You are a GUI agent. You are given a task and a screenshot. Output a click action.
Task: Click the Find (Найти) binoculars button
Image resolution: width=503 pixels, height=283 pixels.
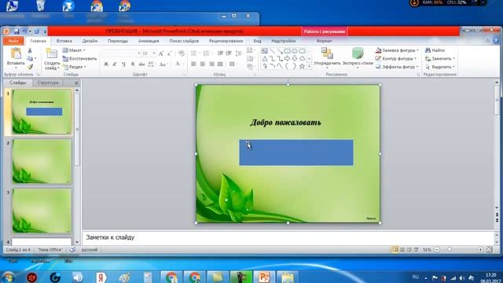pos(435,50)
